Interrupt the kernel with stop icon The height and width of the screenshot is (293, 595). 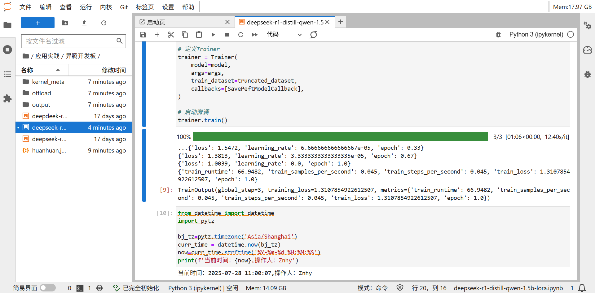click(227, 35)
